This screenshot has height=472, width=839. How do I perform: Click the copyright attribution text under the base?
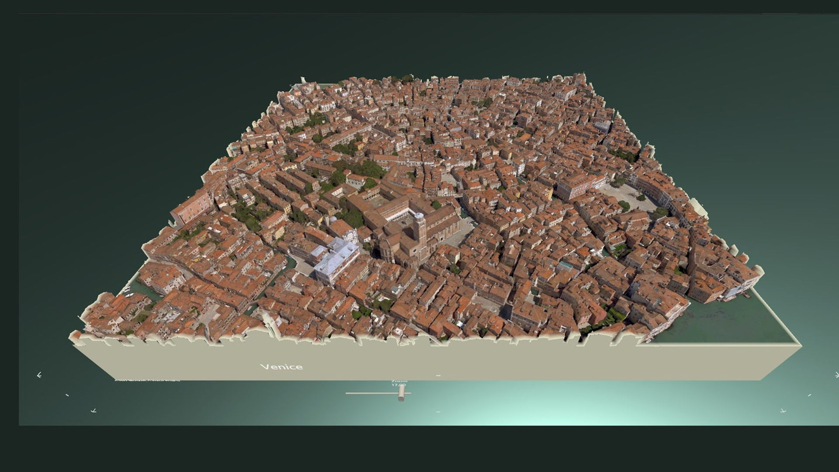coord(147,380)
